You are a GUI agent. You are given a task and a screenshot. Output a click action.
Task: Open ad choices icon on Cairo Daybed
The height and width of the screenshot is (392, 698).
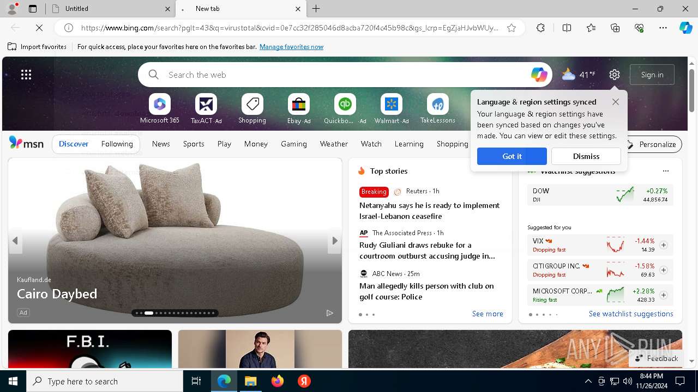330,313
